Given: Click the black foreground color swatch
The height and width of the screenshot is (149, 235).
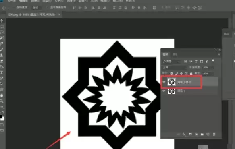Looking at the screenshot, I should click(x=1, y=116).
